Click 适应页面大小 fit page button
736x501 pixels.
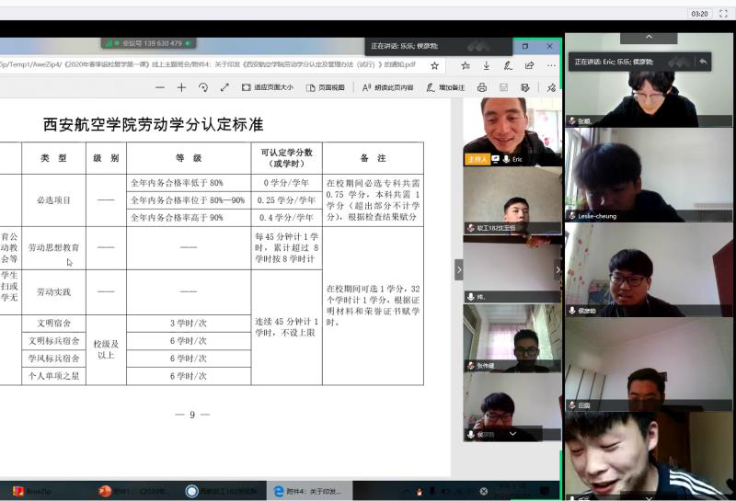click(x=268, y=87)
